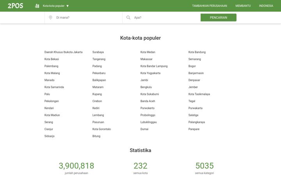
Task: Click the magnifier search icon
Action: pyautogui.click(x=128, y=17)
